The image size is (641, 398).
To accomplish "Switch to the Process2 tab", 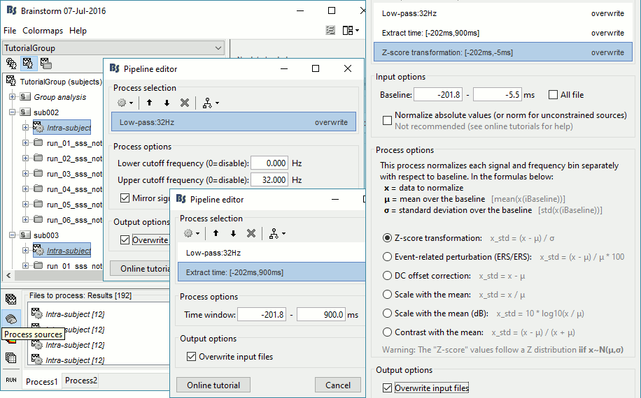I will click(x=81, y=381).
